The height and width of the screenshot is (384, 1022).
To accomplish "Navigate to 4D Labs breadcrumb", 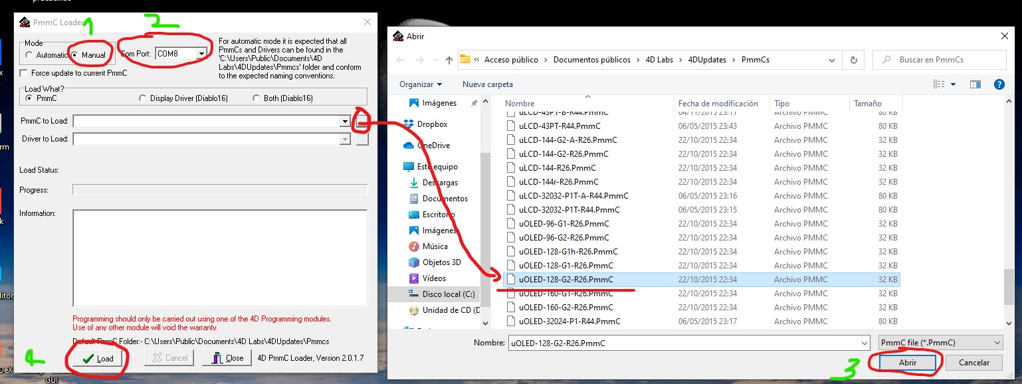I will 659,60.
